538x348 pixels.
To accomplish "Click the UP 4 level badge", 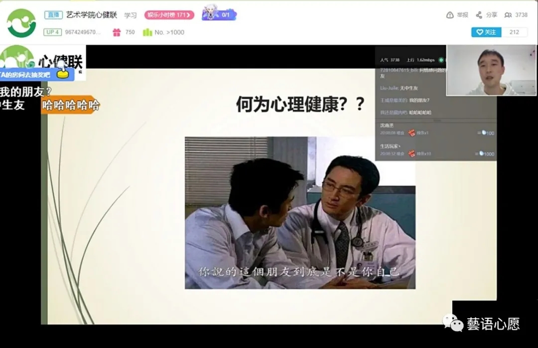I will (x=52, y=32).
